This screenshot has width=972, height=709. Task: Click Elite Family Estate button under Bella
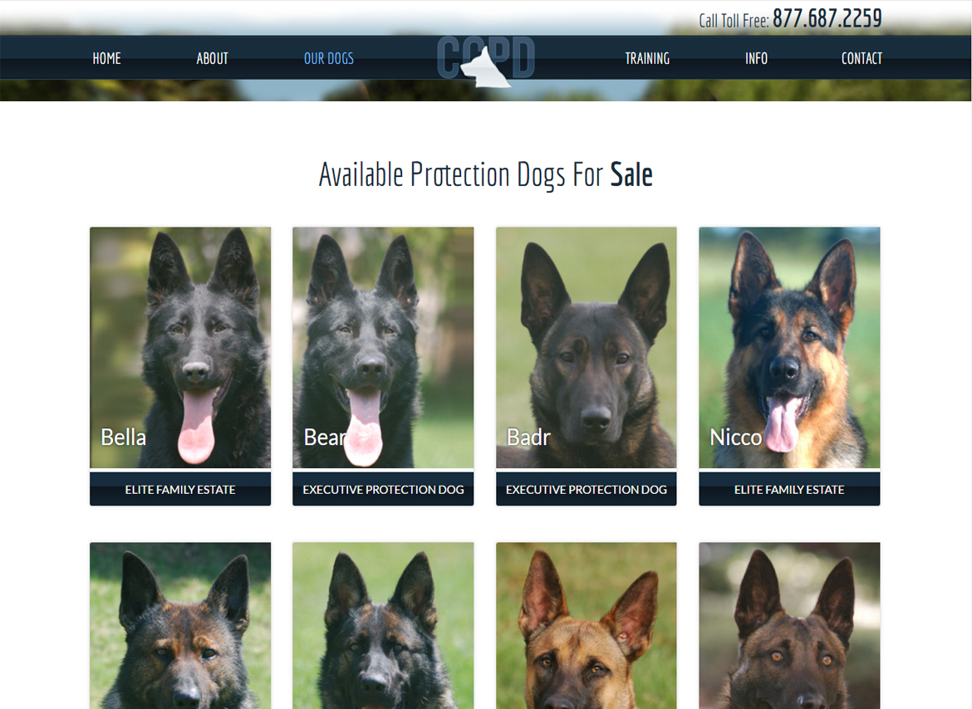[x=180, y=489]
